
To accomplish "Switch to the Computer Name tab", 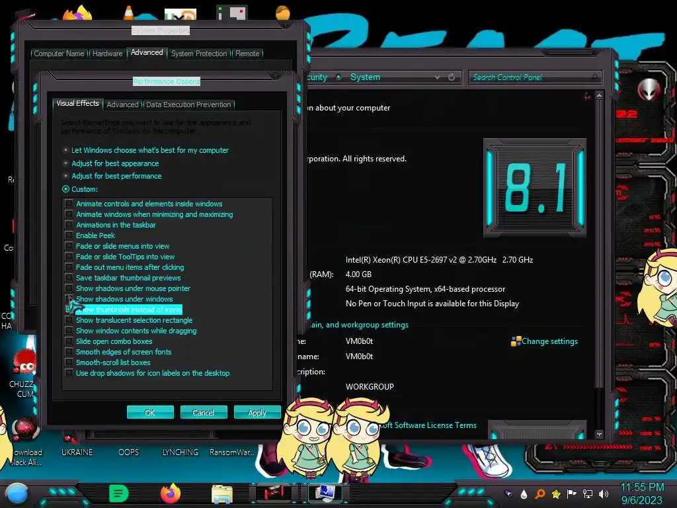I will click(x=59, y=54).
